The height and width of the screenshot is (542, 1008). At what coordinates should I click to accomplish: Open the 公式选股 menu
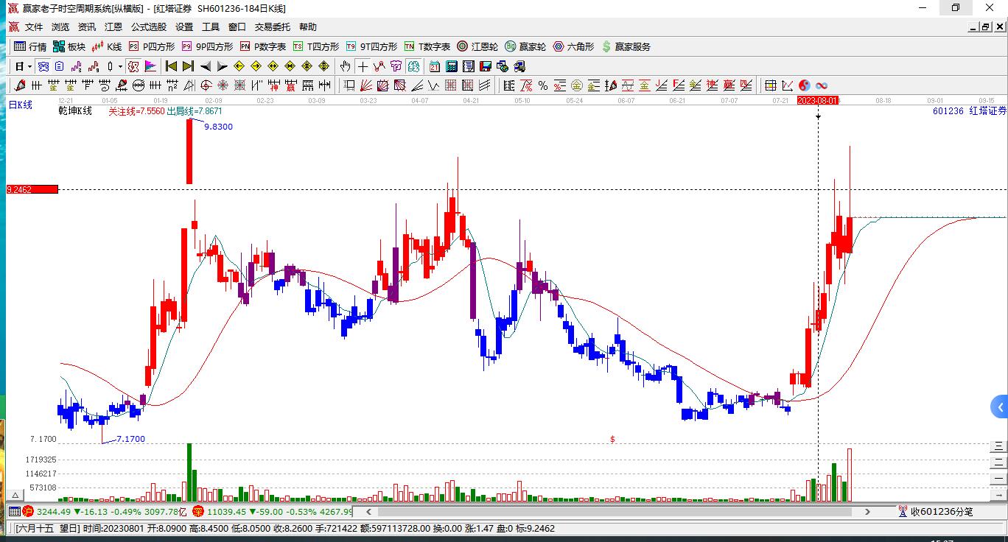click(149, 27)
